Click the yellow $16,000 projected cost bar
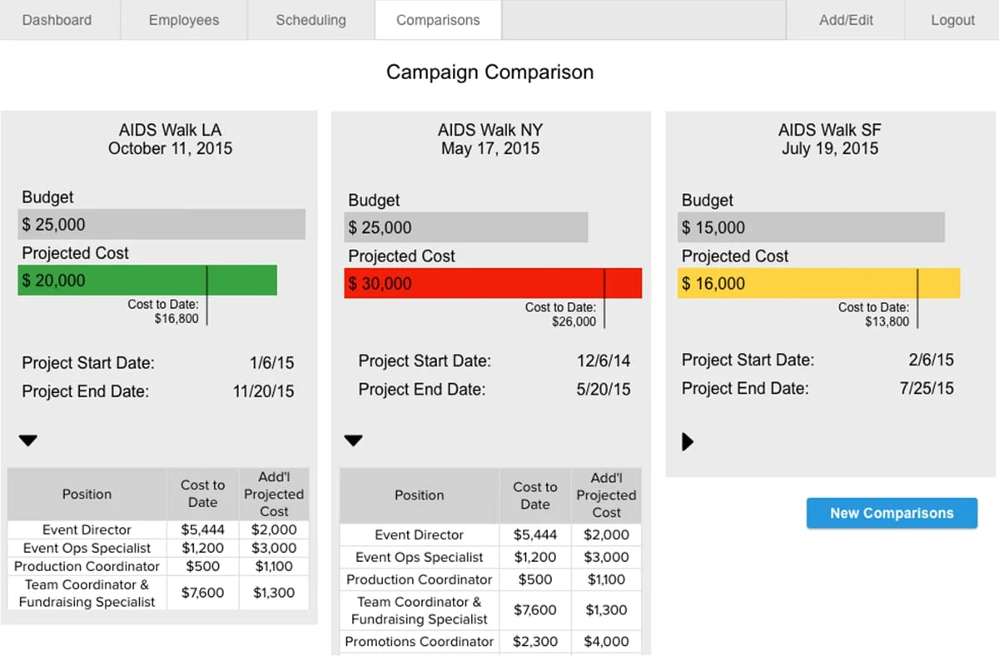Viewport: 999px width, 666px height. coord(819,283)
